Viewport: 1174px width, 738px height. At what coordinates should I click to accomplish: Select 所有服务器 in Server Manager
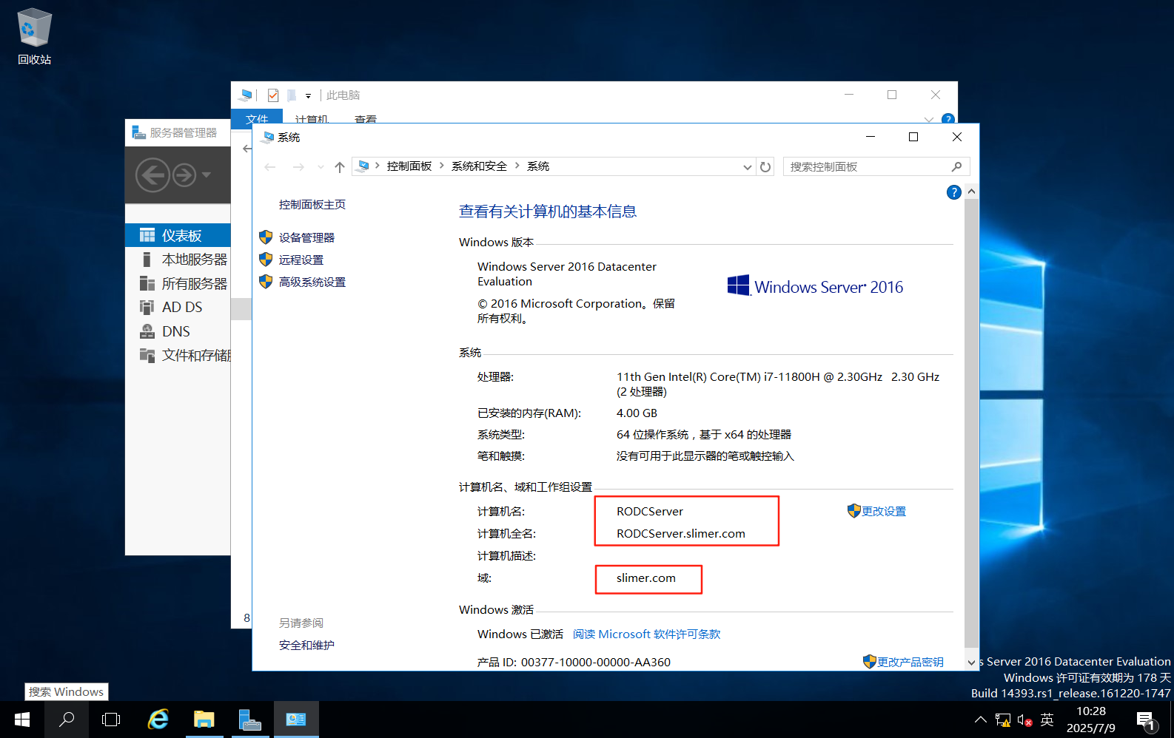tap(178, 284)
